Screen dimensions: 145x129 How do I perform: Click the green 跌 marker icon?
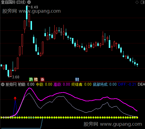(x=31, y=80)
